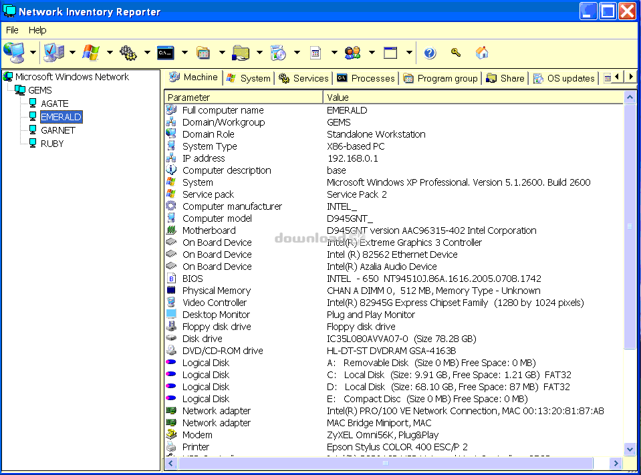Screen dimensions: 641x475
Task: Select the Full computer name row
Action: point(394,110)
